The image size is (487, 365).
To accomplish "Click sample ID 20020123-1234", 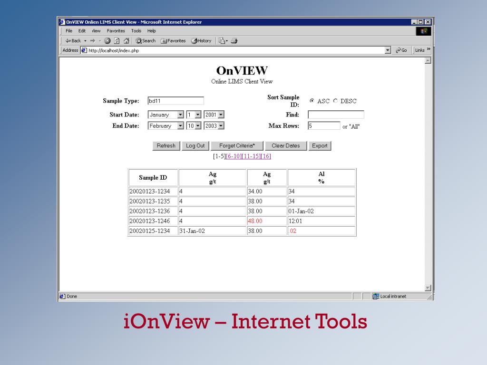I will (150, 192).
